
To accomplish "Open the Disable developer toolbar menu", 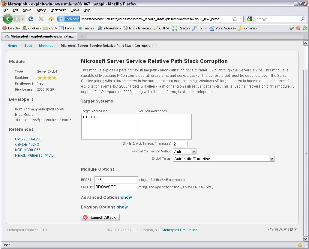I will 12,28.
